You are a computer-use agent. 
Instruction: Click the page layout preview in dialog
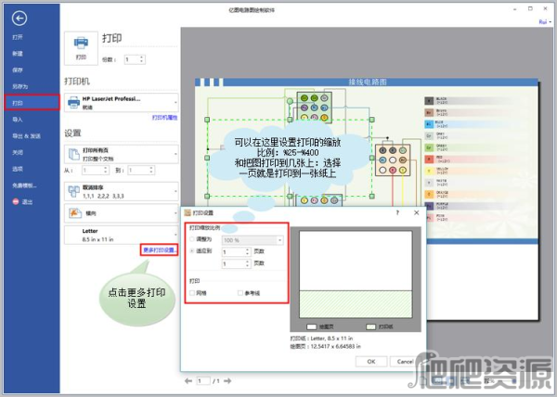(356, 275)
